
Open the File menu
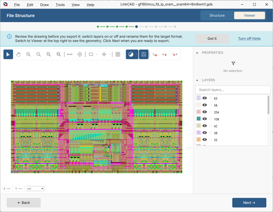click(x=17, y=5)
